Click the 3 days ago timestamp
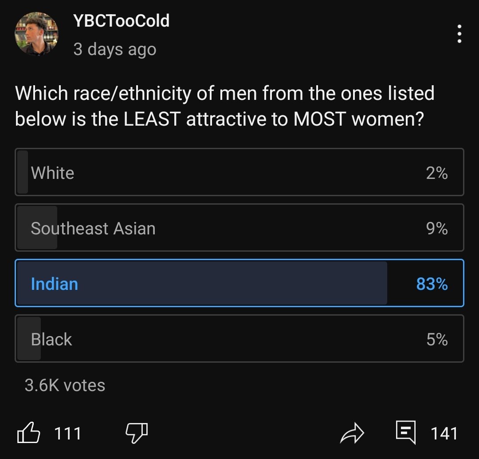 [115, 49]
